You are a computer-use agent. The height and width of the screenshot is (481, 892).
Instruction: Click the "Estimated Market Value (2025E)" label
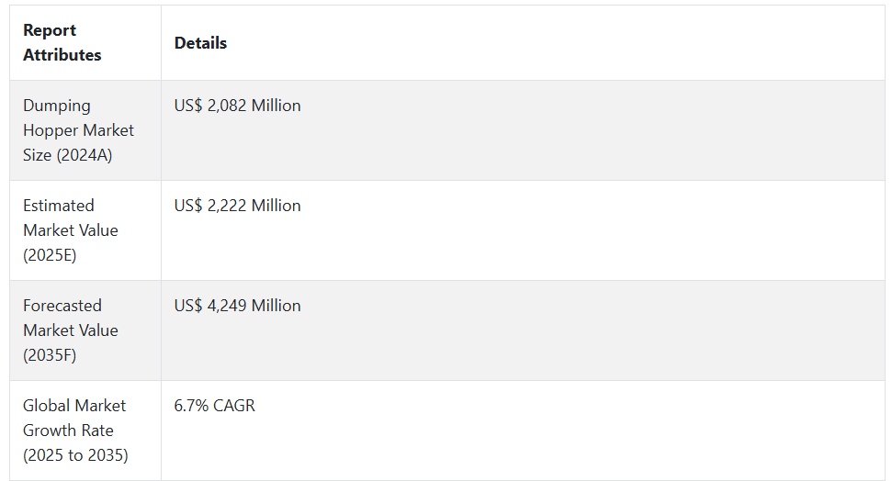tap(71, 230)
